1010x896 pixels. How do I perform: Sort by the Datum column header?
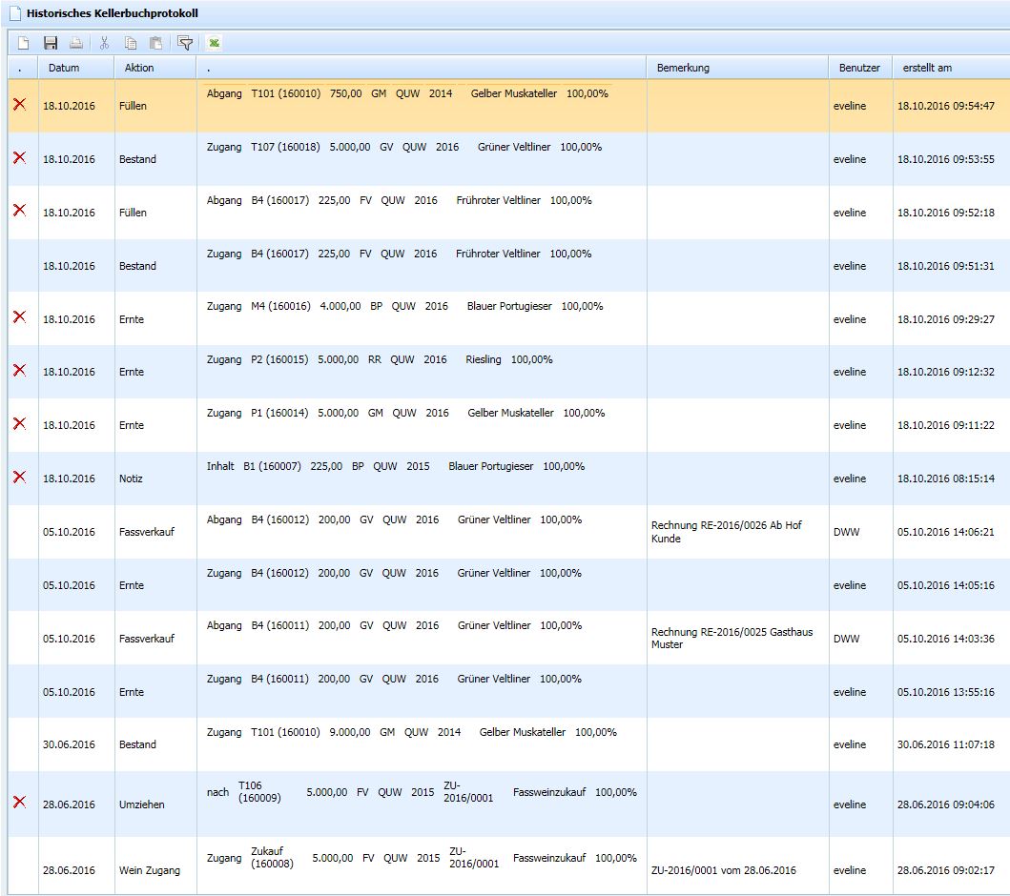pos(64,68)
